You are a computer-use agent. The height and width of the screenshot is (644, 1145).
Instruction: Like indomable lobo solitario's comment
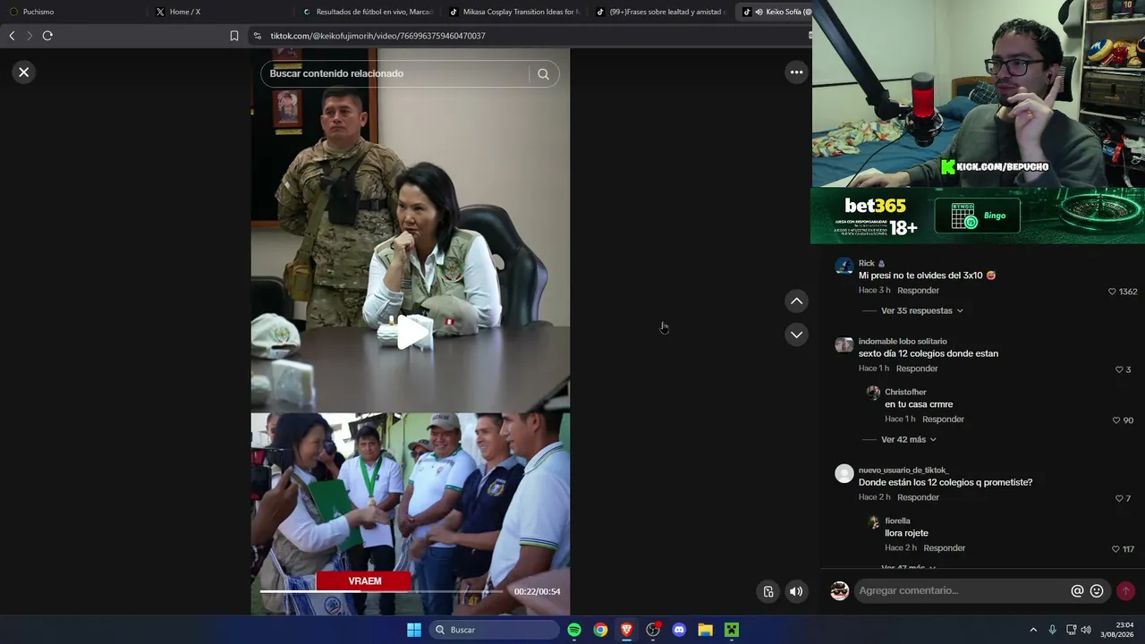(1119, 369)
